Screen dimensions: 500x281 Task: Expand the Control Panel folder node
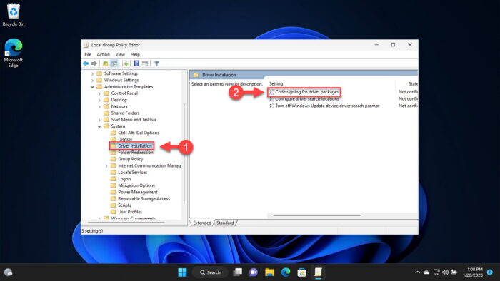(99, 93)
